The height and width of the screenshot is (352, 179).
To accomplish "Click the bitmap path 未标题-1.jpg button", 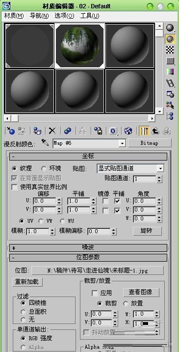I will 98,271.
